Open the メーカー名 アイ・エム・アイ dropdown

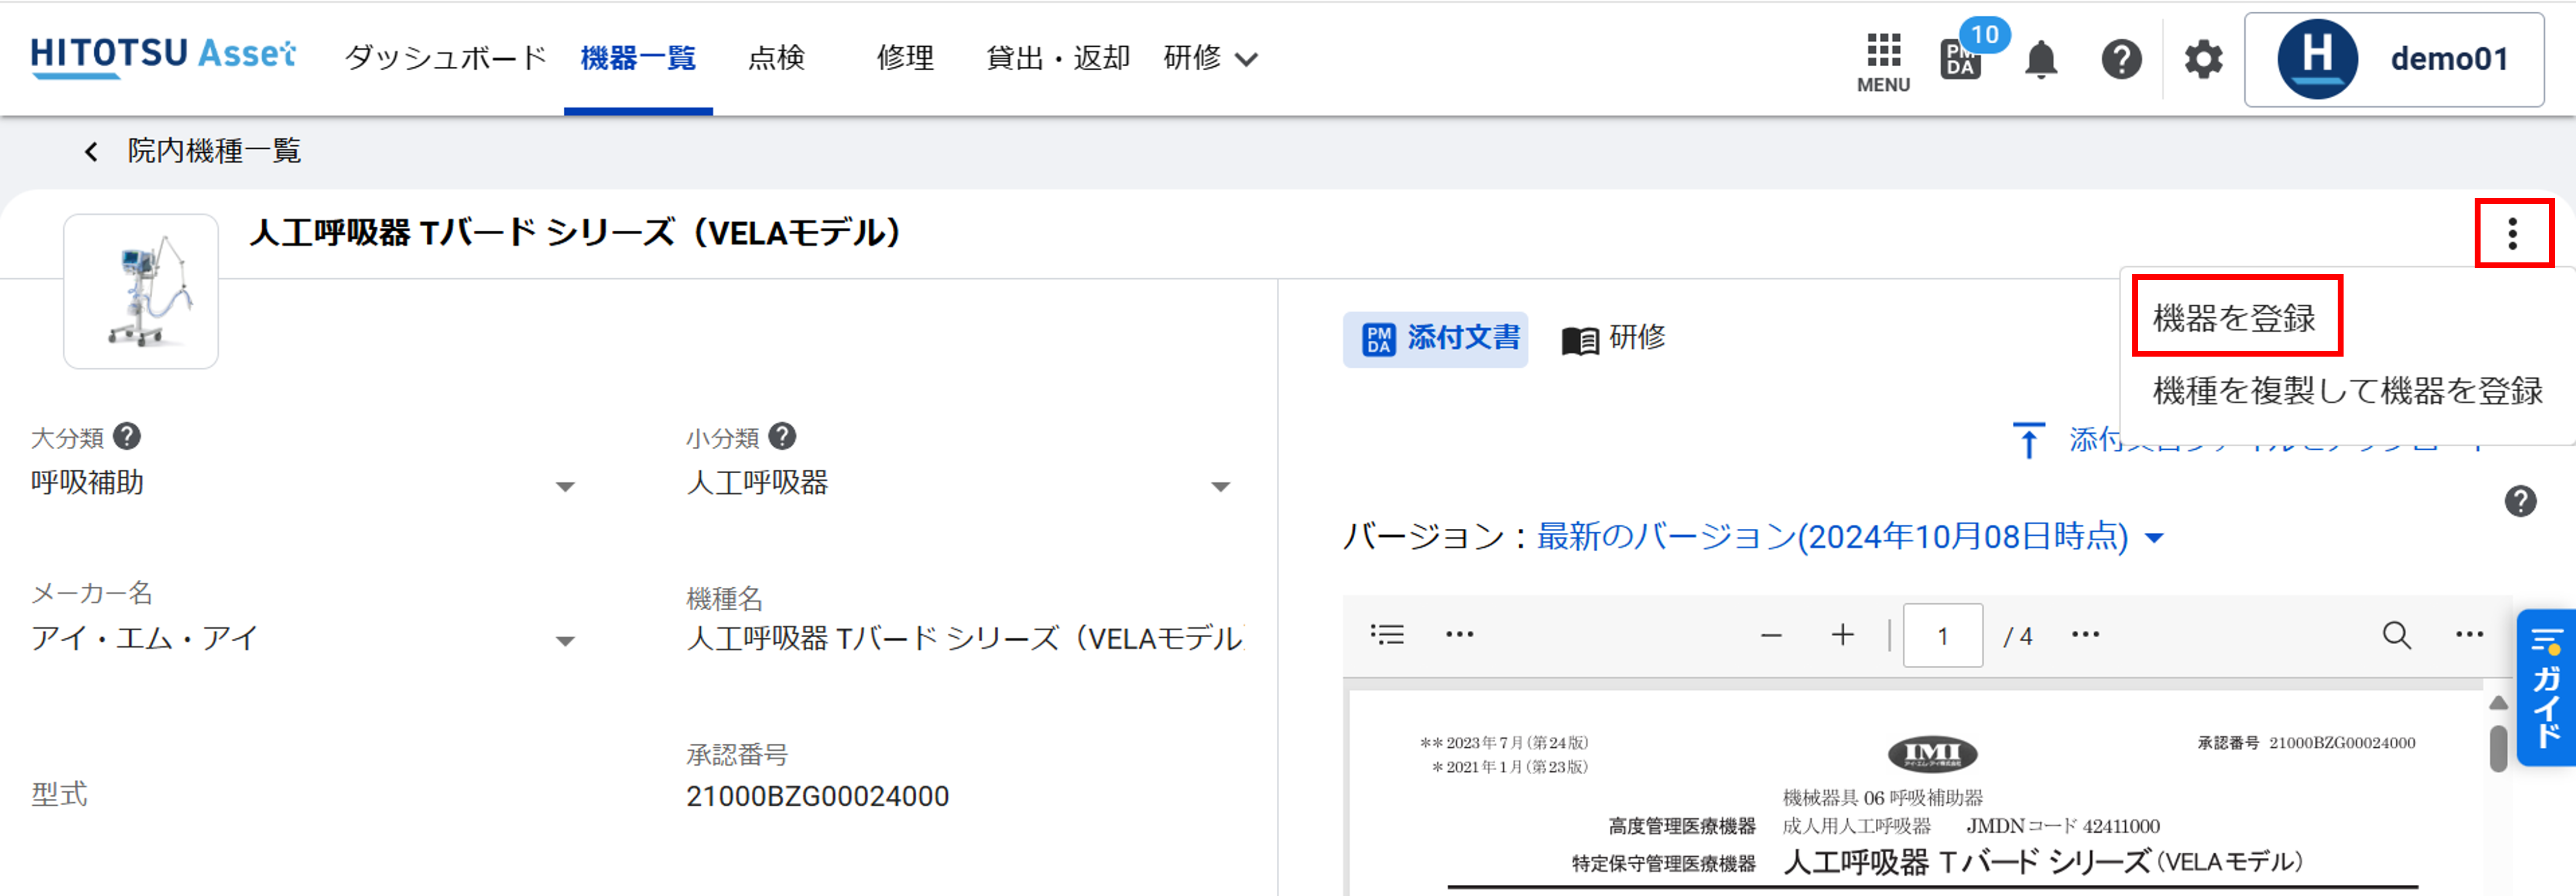pyautogui.click(x=305, y=639)
